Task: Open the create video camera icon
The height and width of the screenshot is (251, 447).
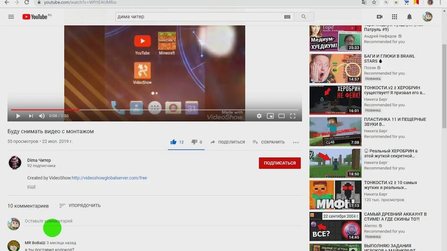Action: coord(380,17)
